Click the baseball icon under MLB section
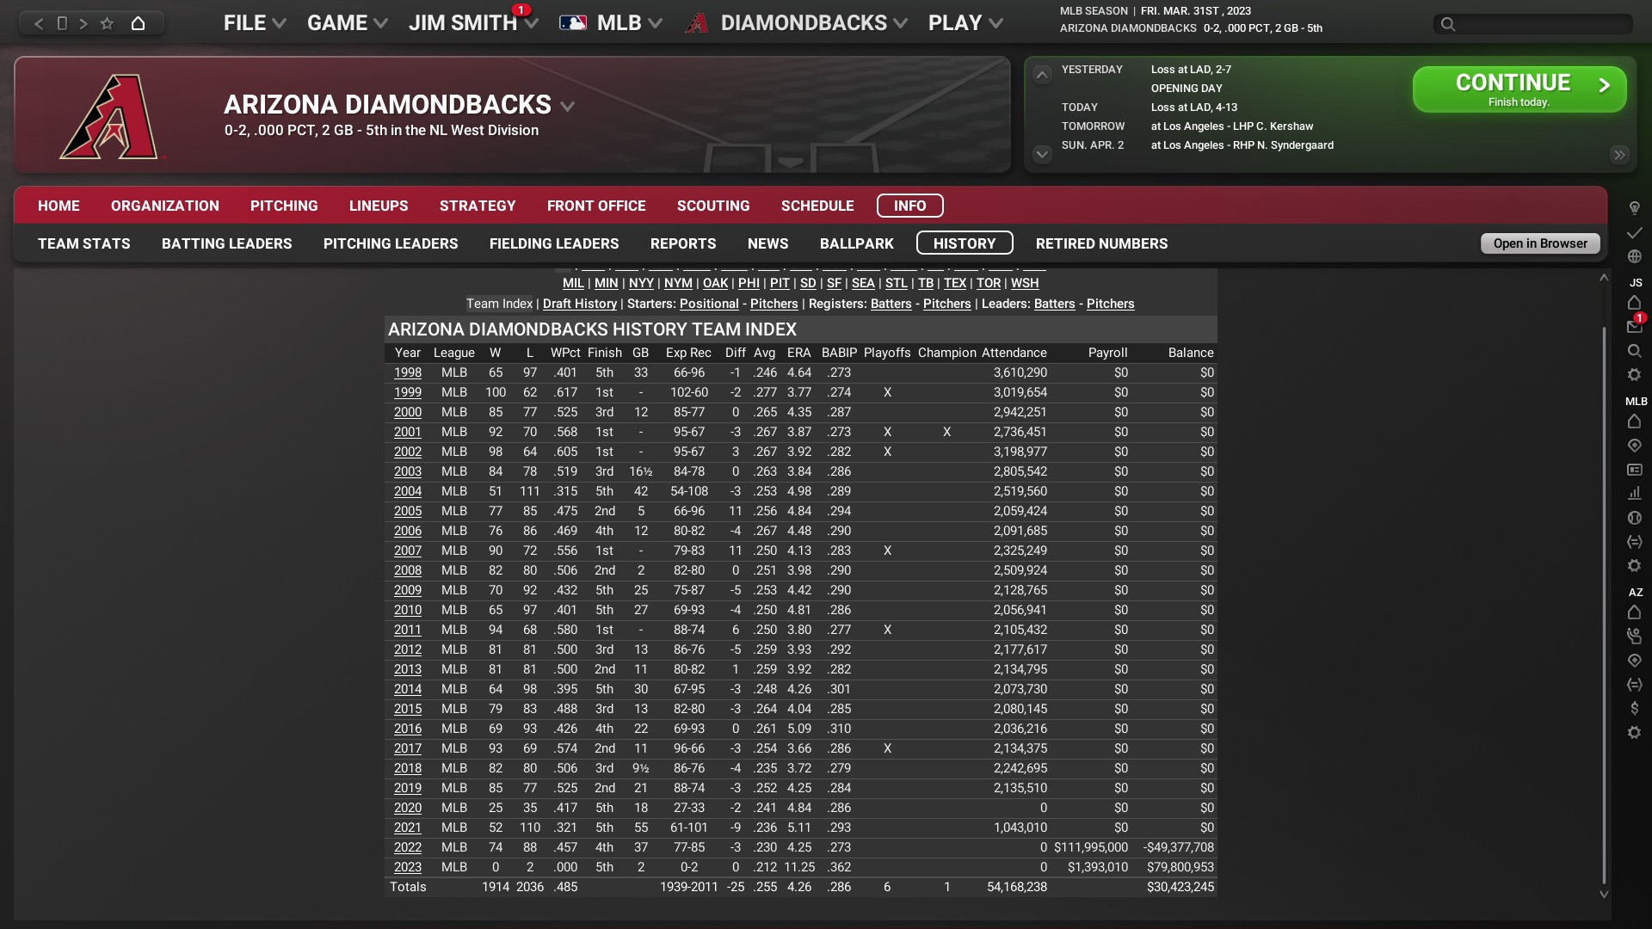The height and width of the screenshot is (929, 1652). [1635, 518]
